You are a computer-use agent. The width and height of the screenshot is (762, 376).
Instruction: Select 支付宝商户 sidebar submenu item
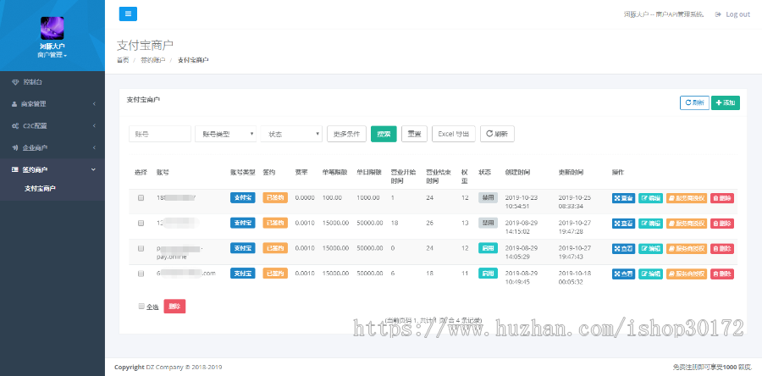pos(40,189)
